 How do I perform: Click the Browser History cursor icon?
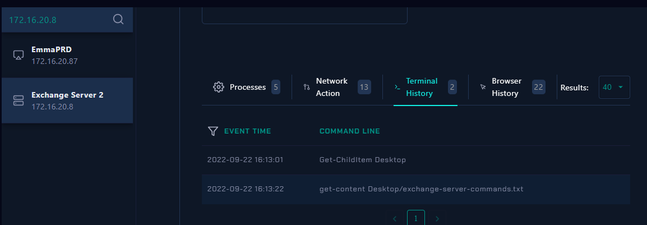[483, 87]
